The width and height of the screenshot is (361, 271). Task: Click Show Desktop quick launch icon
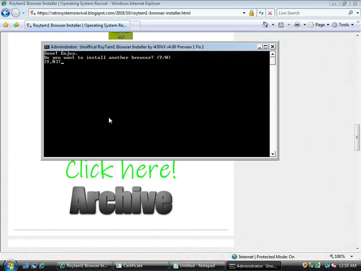coord(25,266)
